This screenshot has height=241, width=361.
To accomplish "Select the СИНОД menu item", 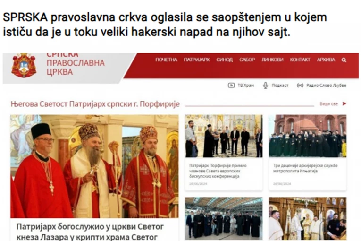I will point(225,60).
